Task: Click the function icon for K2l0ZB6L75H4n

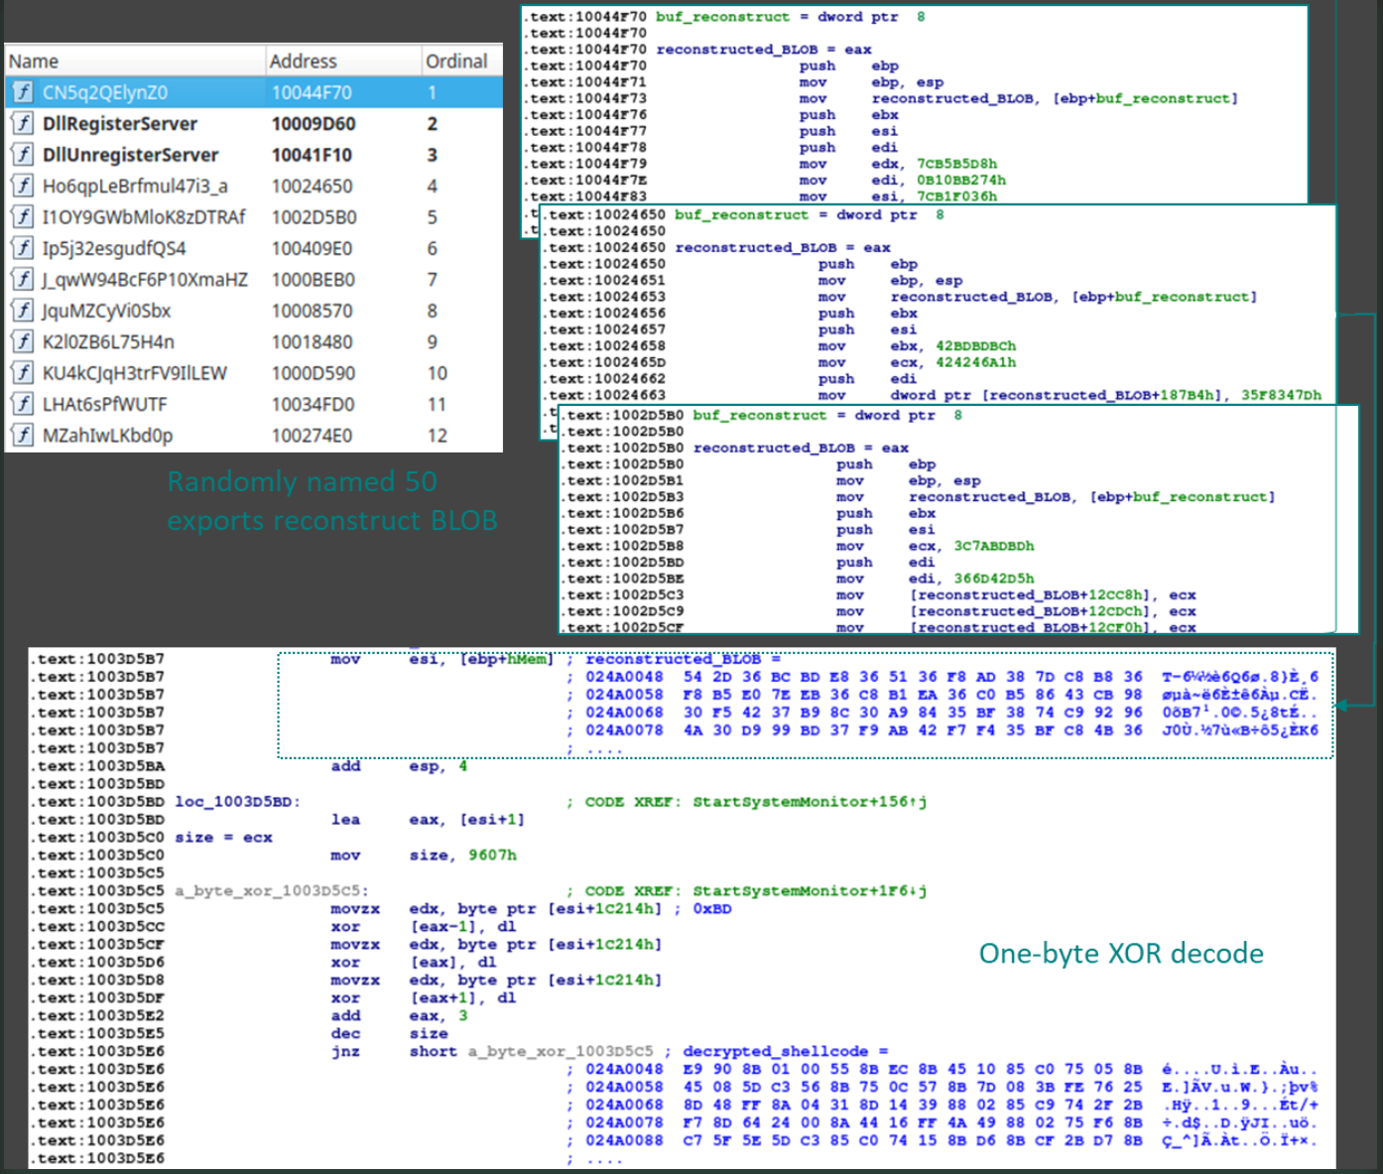Action: point(22,341)
